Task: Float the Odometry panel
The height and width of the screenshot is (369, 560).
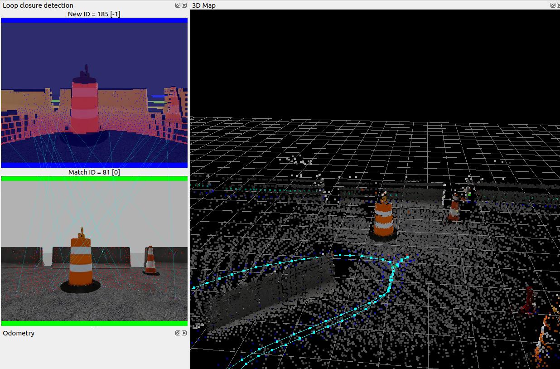Action: pos(178,333)
